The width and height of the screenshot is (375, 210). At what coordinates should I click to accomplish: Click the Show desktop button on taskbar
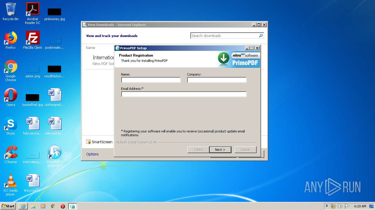point(372,206)
